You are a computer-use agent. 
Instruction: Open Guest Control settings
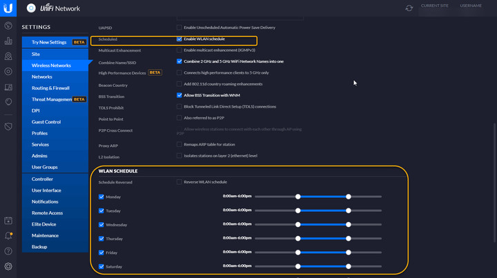coord(55,122)
